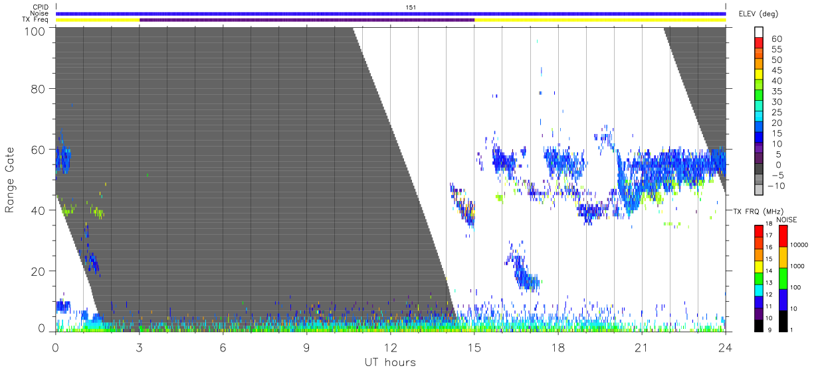Screen dimensions: 816x376
Task: Click the ELEV (deg) legend title
Action: point(758,14)
